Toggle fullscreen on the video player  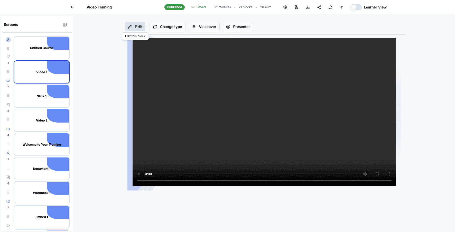(377, 174)
